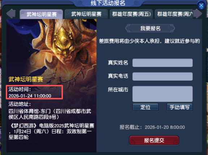
Task: Submit registration with 报名提交
Action: pyautogui.click(x=154, y=140)
